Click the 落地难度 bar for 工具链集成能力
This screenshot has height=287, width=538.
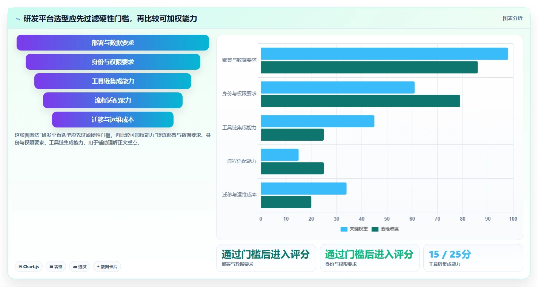point(292,135)
